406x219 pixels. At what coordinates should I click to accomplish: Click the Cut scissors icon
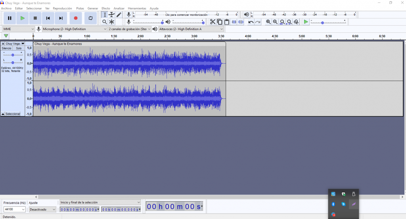(x=213, y=22)
